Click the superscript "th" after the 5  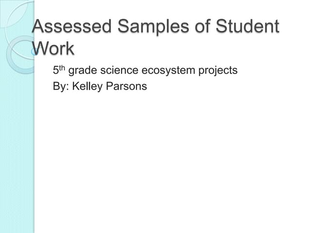63,68
